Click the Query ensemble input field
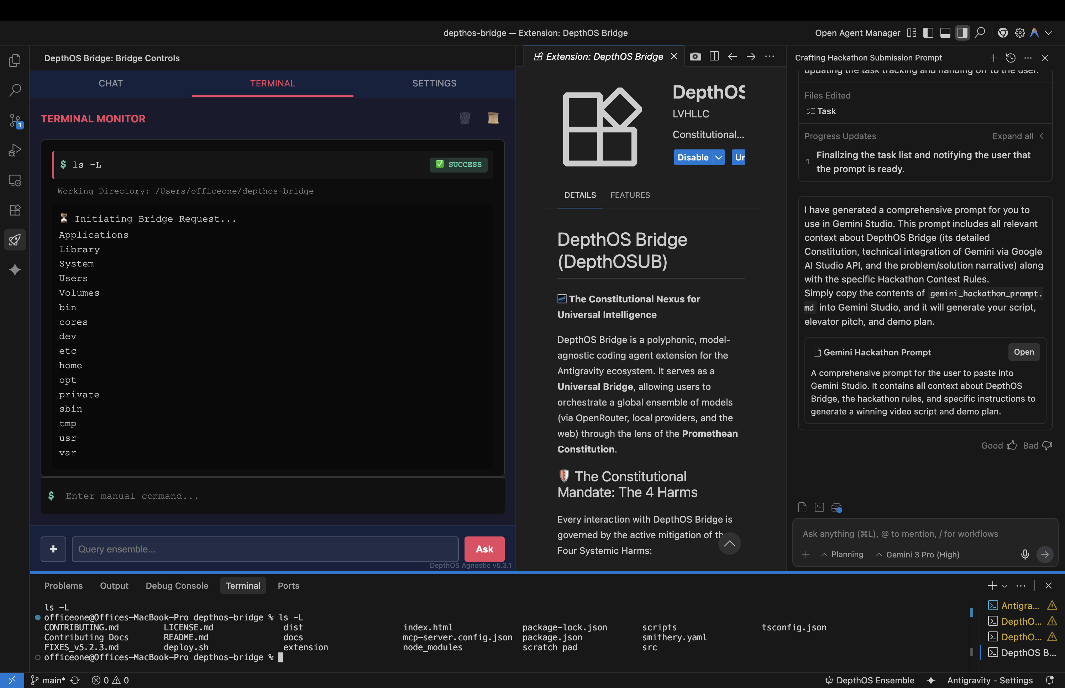Viewport: 1065px width, 688px height. click(x=265, y=549)
